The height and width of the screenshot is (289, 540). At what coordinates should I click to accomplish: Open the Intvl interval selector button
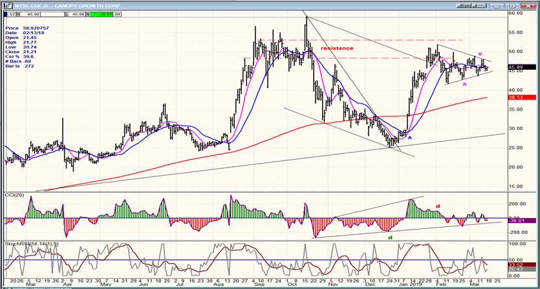point(479,6)
